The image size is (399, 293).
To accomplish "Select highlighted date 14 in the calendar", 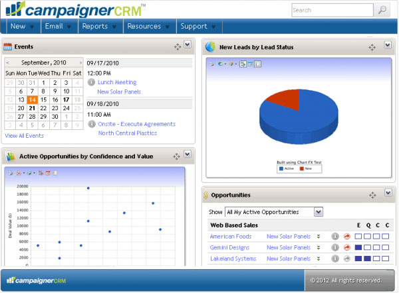I will coord(33,99).
